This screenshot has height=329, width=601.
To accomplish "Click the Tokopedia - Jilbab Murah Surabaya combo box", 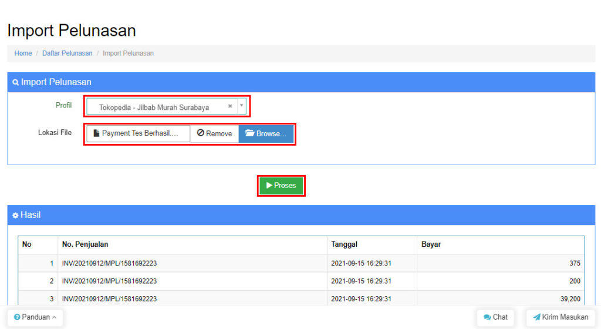I will click(x=154, y=108).
